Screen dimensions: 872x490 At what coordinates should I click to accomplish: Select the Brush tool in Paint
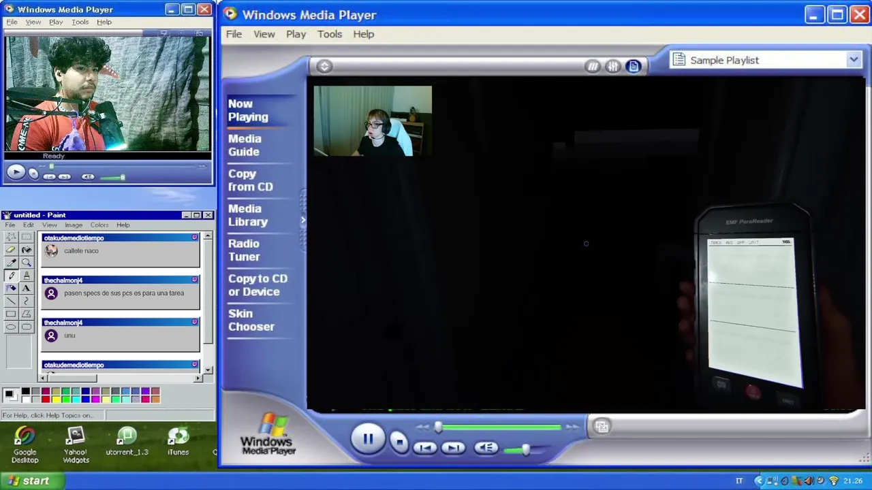click(26, 275)
